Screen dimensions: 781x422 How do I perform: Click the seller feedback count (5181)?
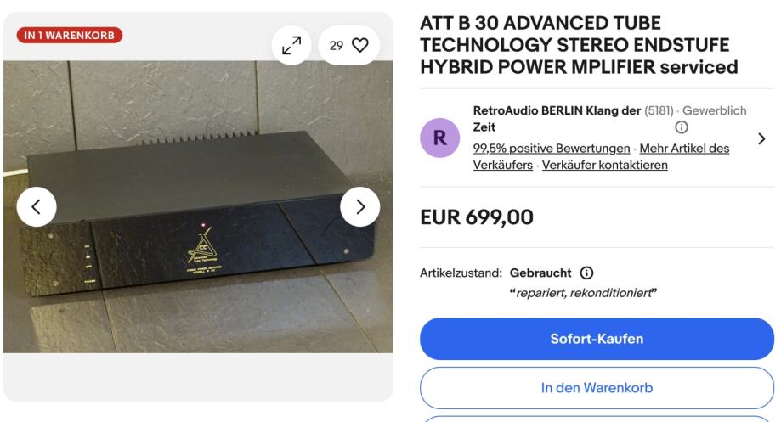click(659, 110)
